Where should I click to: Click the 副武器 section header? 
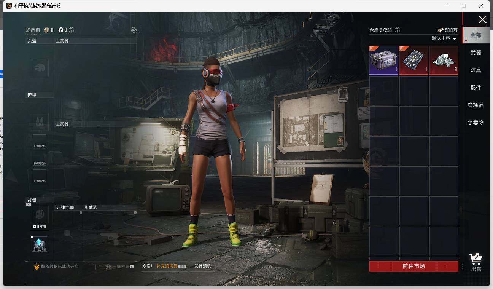point(91,208)
